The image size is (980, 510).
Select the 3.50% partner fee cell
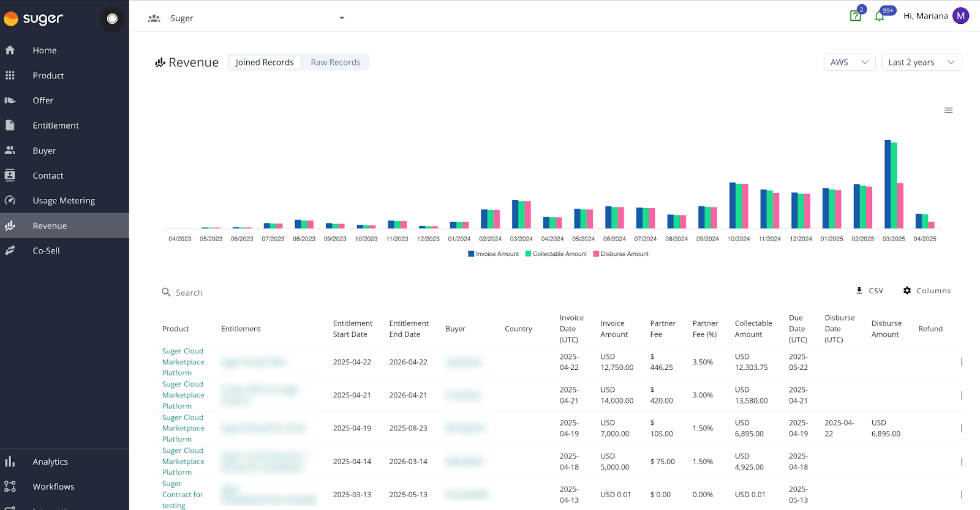pos(703,362)
